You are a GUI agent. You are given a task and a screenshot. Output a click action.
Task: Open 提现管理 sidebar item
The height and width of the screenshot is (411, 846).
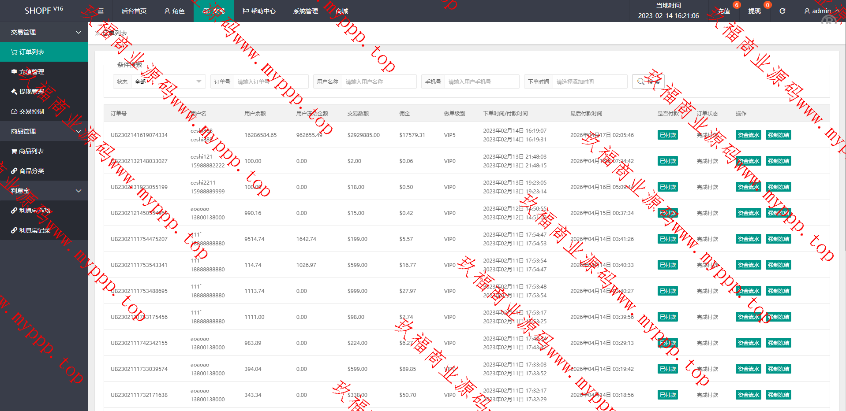point(44,92)
